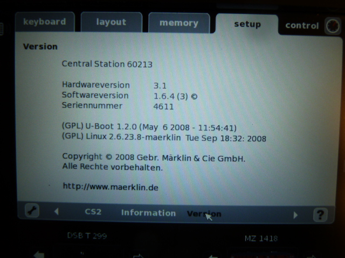Click the Hardwareversion label
345x258 pixels.
pos(96,85)
